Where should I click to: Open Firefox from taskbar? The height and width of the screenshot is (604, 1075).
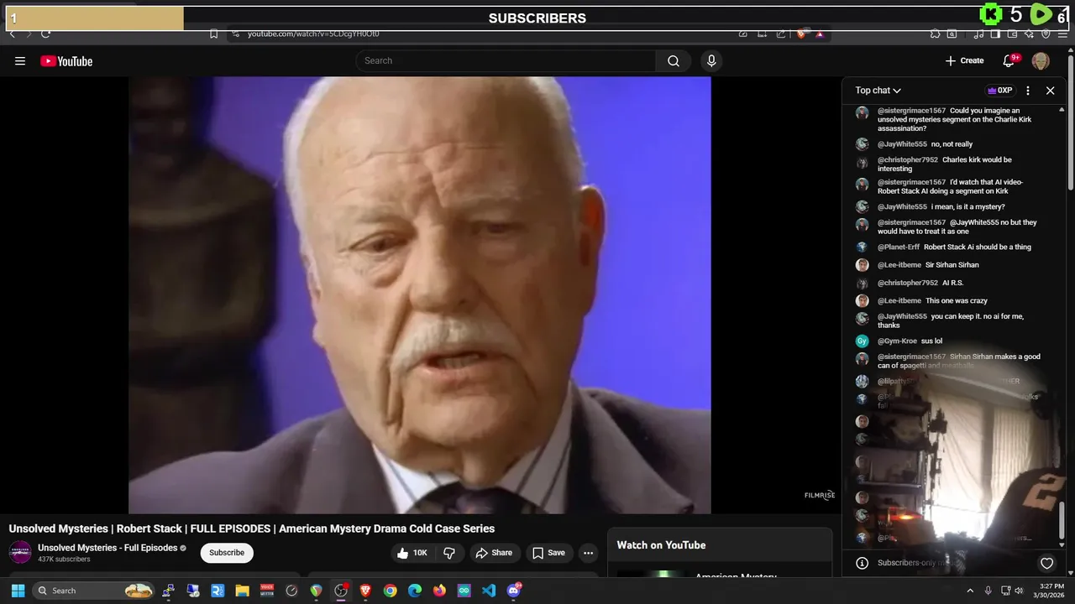coord(439,591)
